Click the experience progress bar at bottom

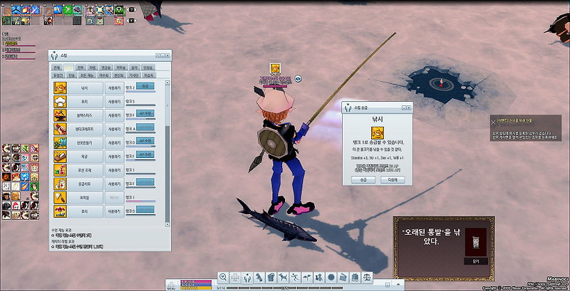tap(284, 288)
